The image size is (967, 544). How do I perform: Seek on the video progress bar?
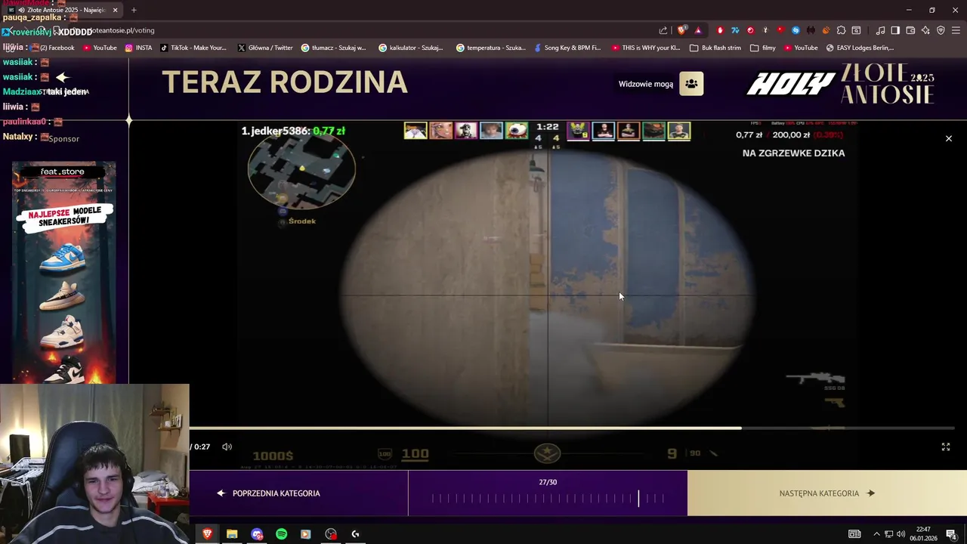click(x=572, y=428)
